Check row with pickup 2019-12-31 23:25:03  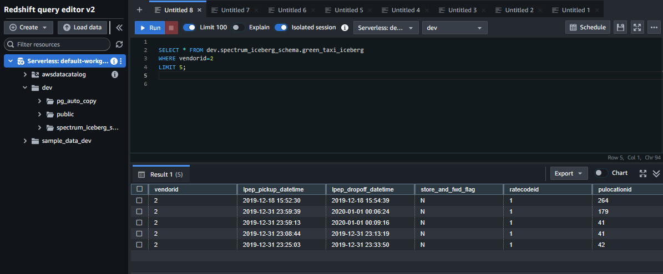tap(139, 245)
